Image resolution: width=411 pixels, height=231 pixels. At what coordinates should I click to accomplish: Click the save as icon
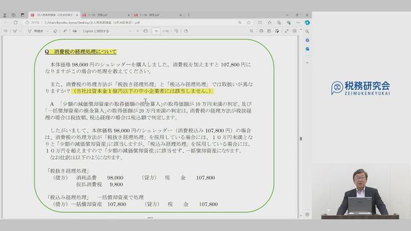point(277,31)
